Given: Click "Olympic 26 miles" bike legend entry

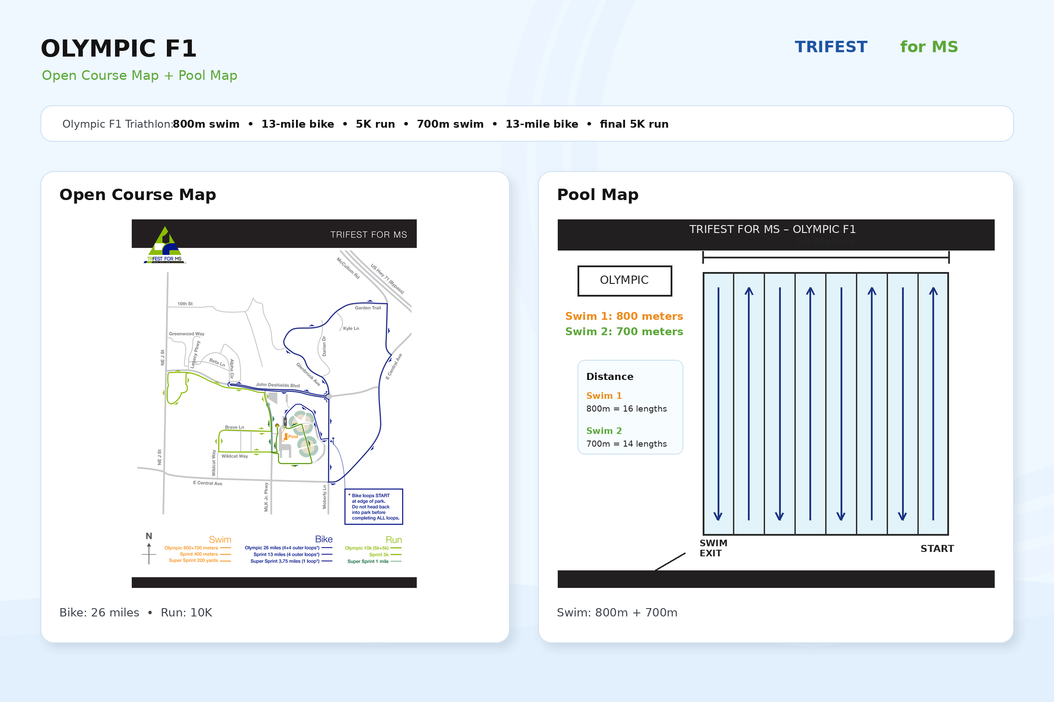Looking at the screenshot, I should [282, 548].
